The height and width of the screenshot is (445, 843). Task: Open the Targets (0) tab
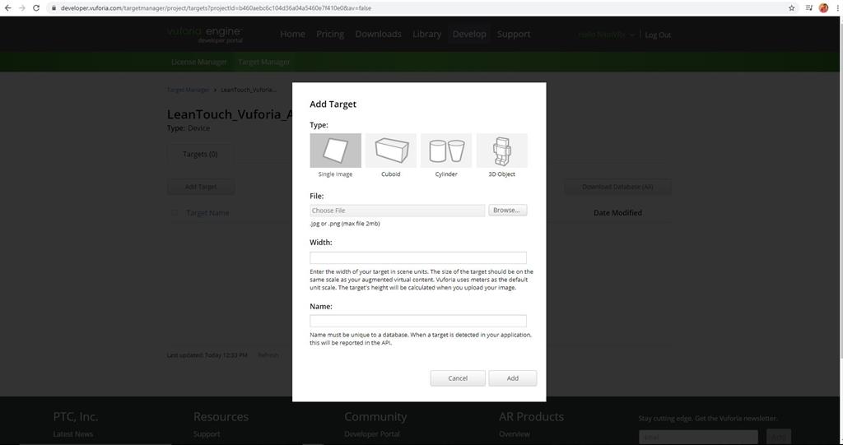[200, 155]
